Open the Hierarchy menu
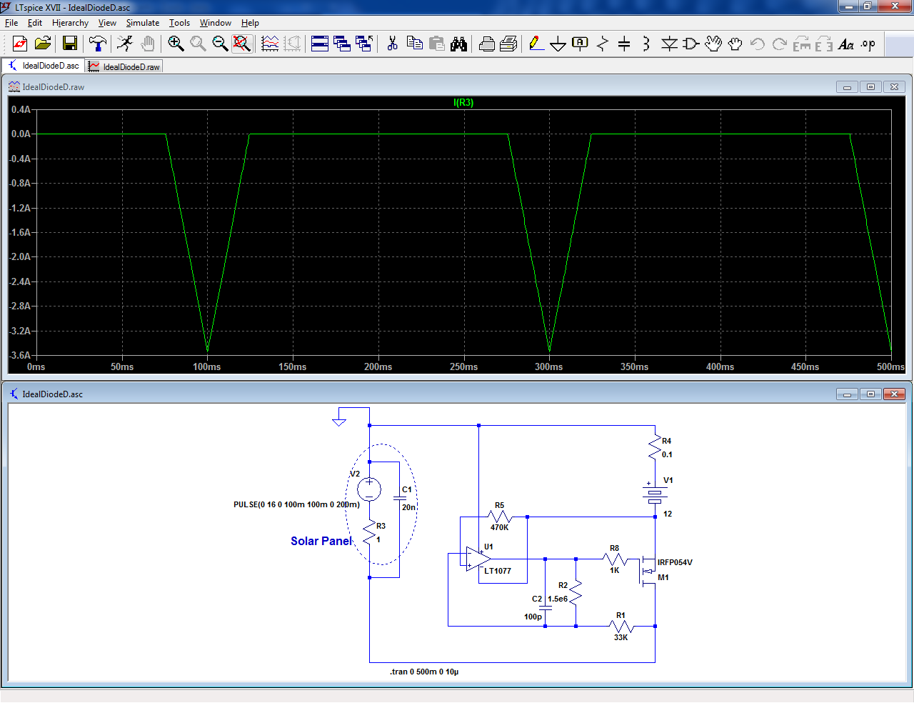Image resolution: width=914 pixels, height=703 pixels. [70, 23]
